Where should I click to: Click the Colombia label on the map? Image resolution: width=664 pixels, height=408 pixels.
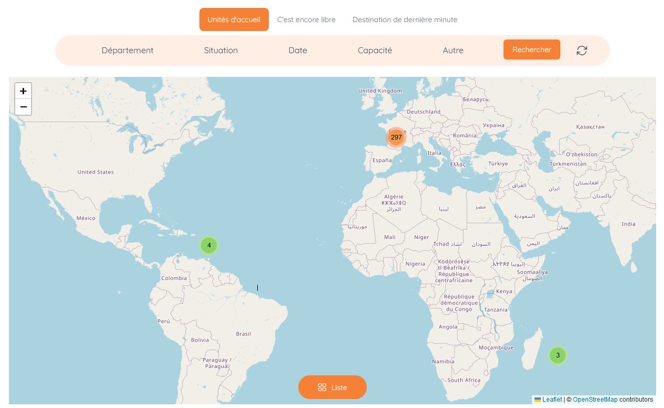[174, 278]
